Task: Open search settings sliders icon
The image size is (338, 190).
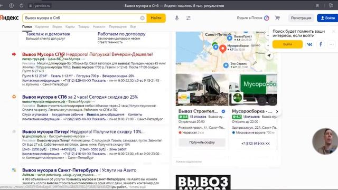Action: pyautogui.click(x=189, y=18)
